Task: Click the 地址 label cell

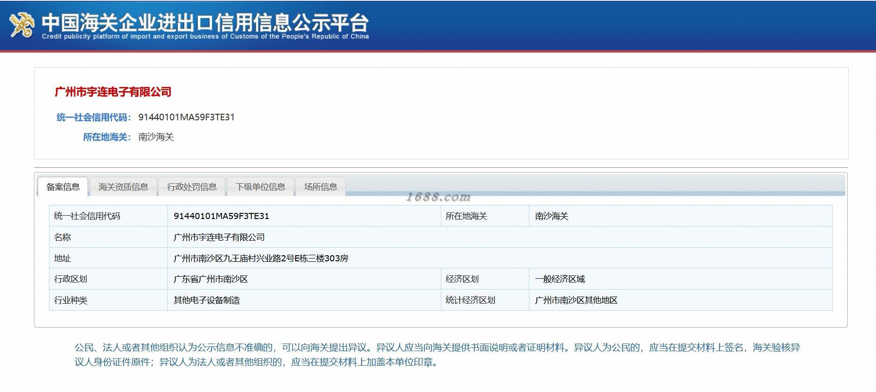Action: (108, 258)
